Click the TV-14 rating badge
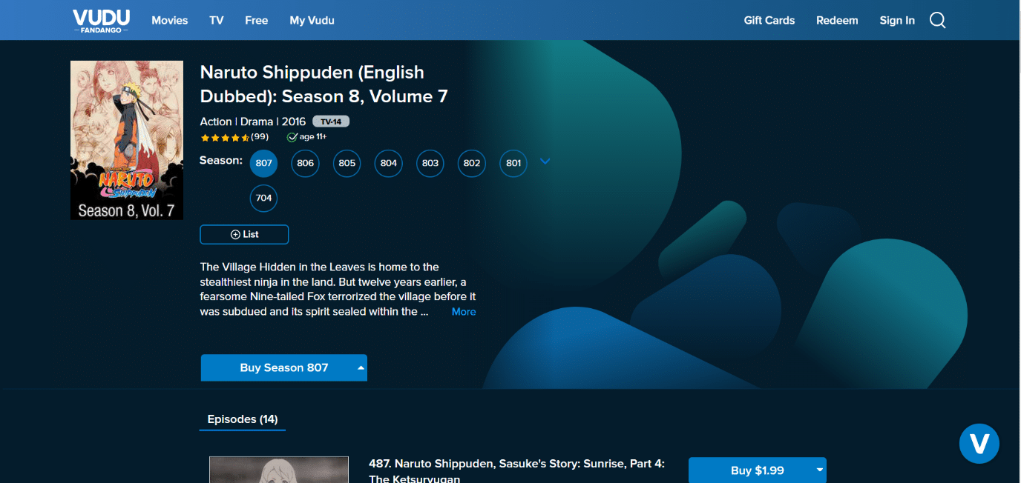 tap(331, 121)
